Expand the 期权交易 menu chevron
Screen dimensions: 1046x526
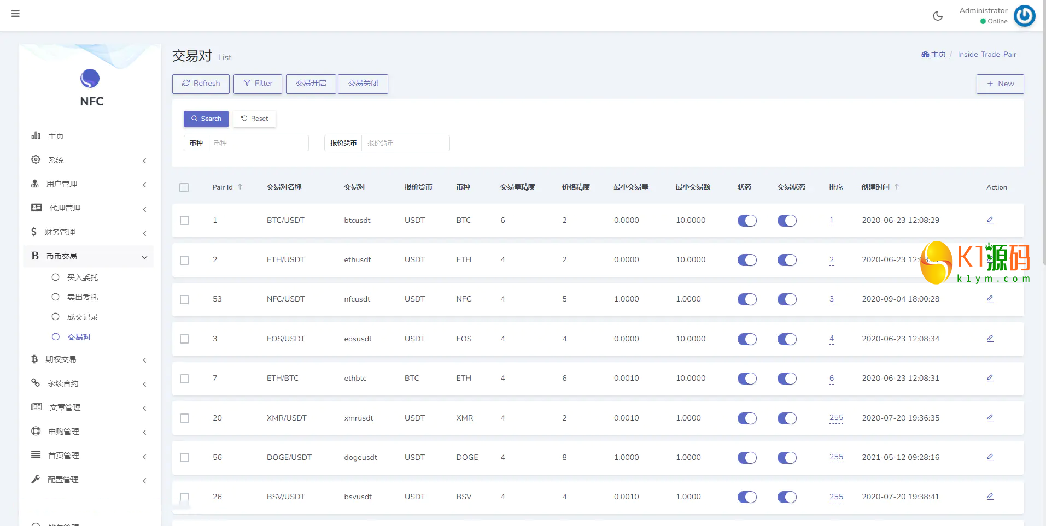point(144,360)
